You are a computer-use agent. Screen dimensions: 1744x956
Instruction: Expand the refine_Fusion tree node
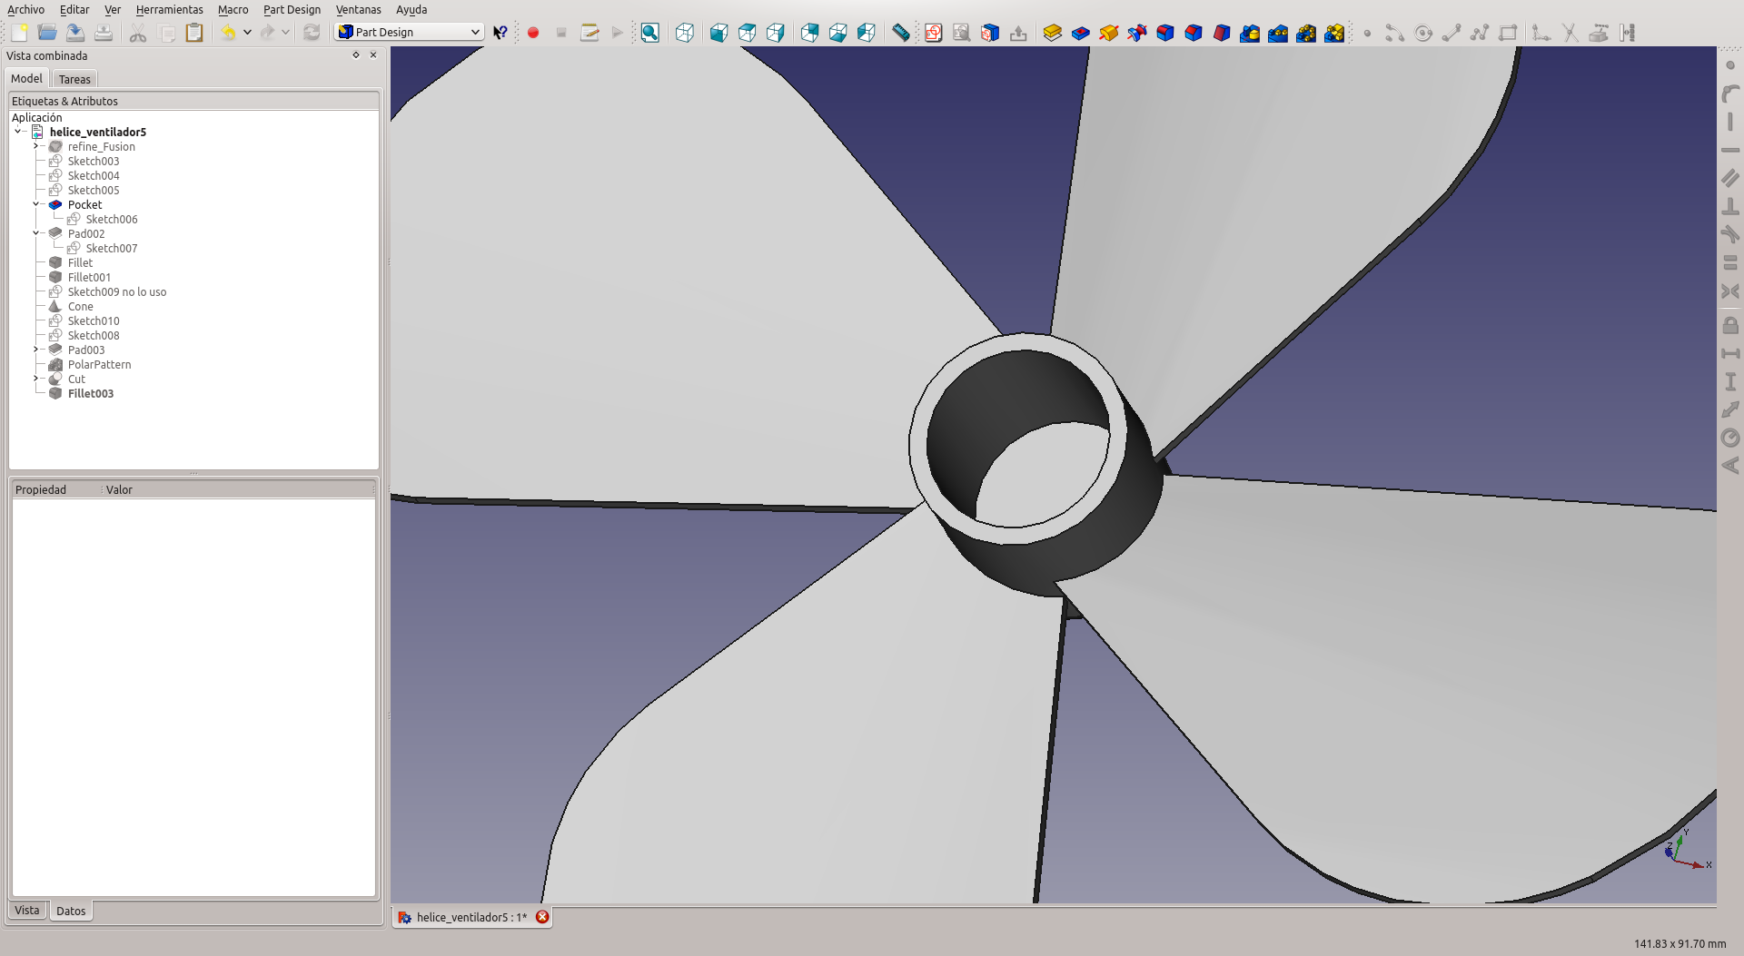(x=36, y=146)
